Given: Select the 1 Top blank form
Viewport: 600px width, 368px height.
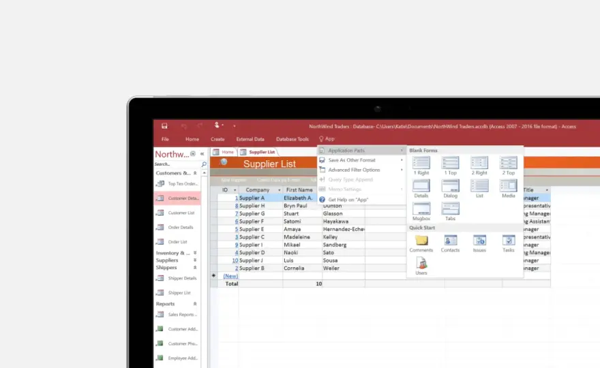Looking at the screenshot, I should (451, 166).
